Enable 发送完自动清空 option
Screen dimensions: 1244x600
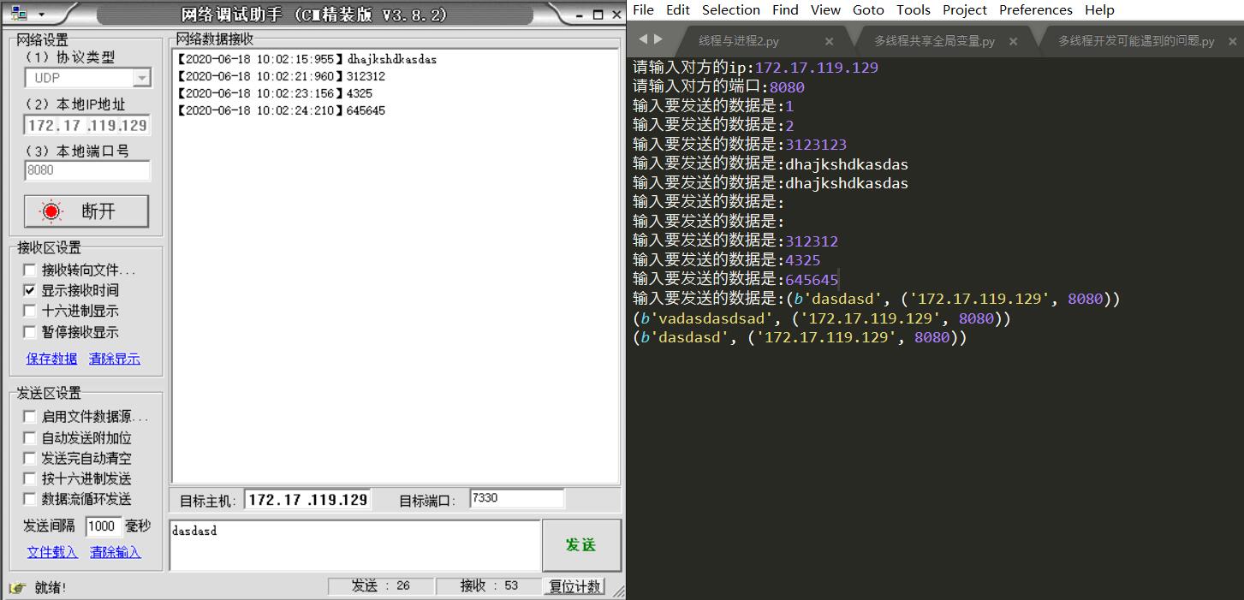tap(30, 459)
